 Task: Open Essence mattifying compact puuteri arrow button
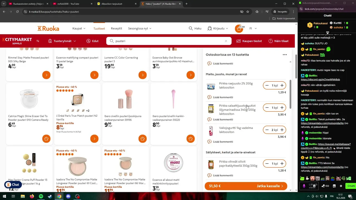pyautogui.click(x=95, y=75)
